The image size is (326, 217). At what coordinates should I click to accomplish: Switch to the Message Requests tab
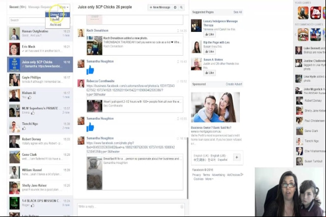pos(40,7)
